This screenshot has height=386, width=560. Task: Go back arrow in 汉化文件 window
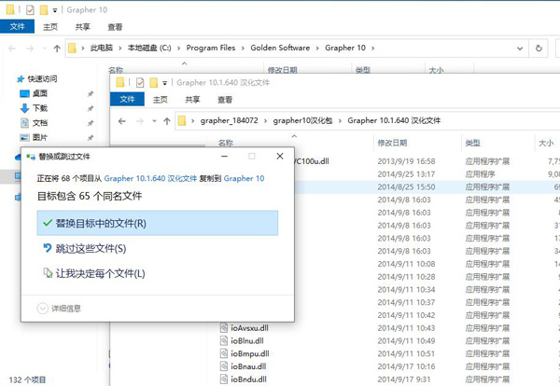(122, 121)
